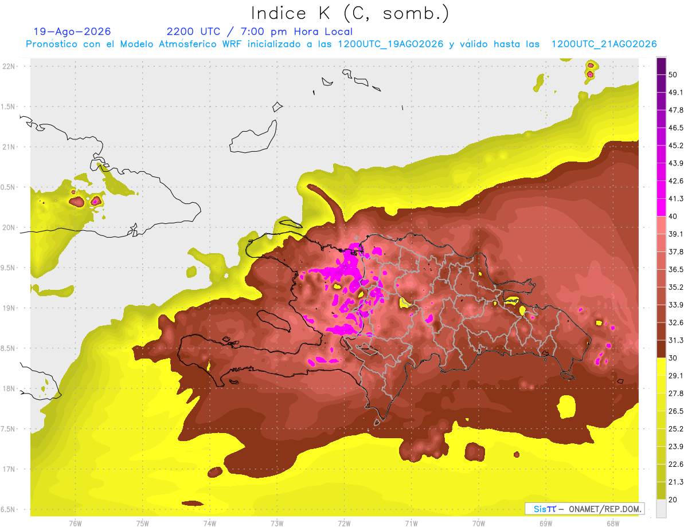Click the '18N' latitude label
This screenshot has height=531, width=688.
click(x=9, y=388)
